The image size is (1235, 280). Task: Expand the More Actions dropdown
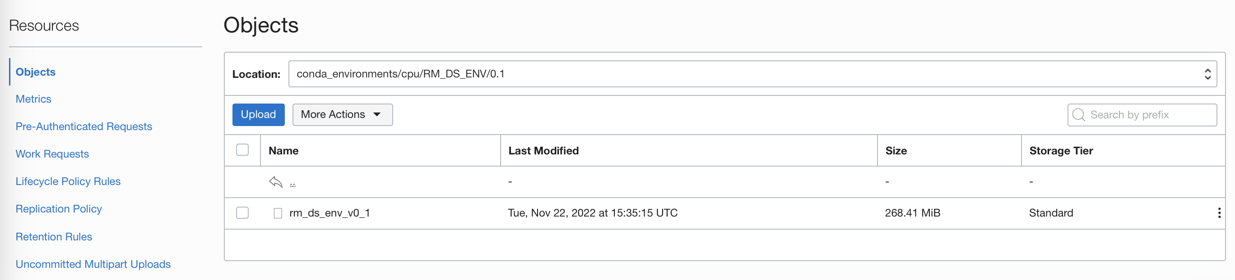click(x=342, y=115)
